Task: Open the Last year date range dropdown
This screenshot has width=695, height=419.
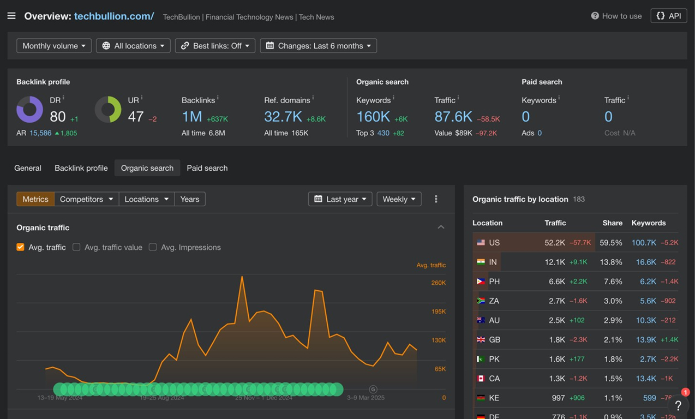Action: (x=340, y=199)
